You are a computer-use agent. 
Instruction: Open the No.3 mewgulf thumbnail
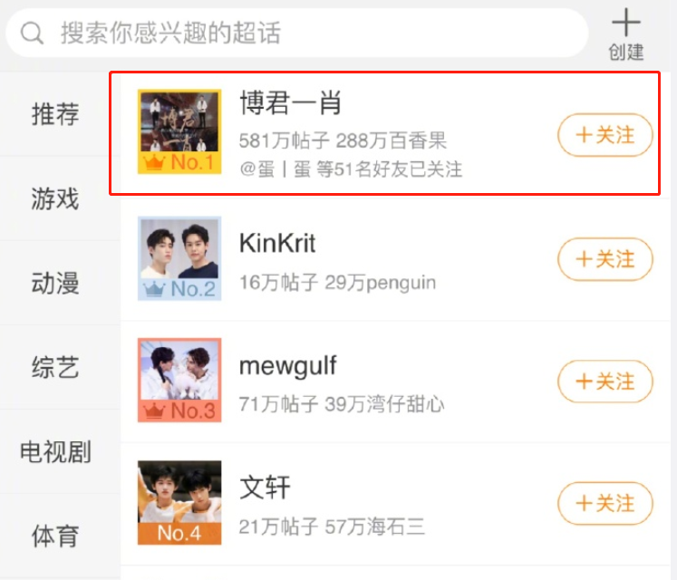tap(179, 380)
